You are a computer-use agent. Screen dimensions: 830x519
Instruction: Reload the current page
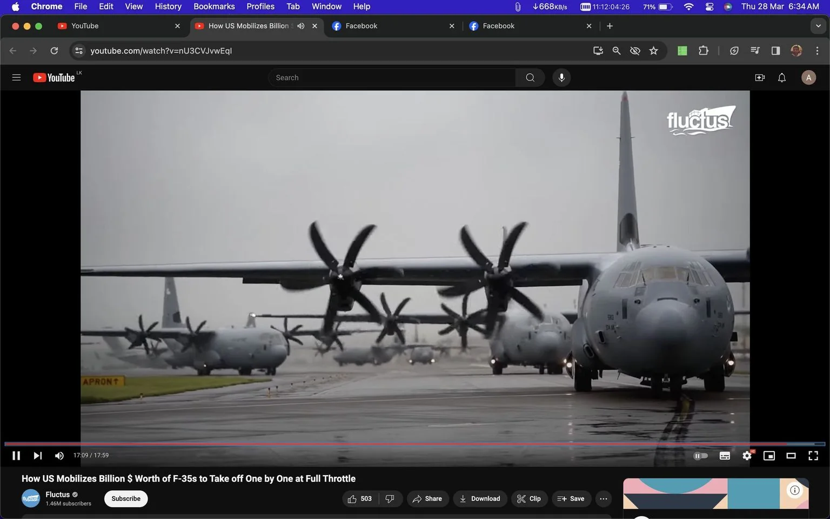pyautogui.click(x=54, y=51)
